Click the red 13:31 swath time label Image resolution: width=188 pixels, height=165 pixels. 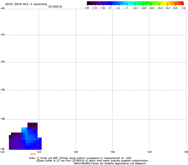[x=33, y=154]
